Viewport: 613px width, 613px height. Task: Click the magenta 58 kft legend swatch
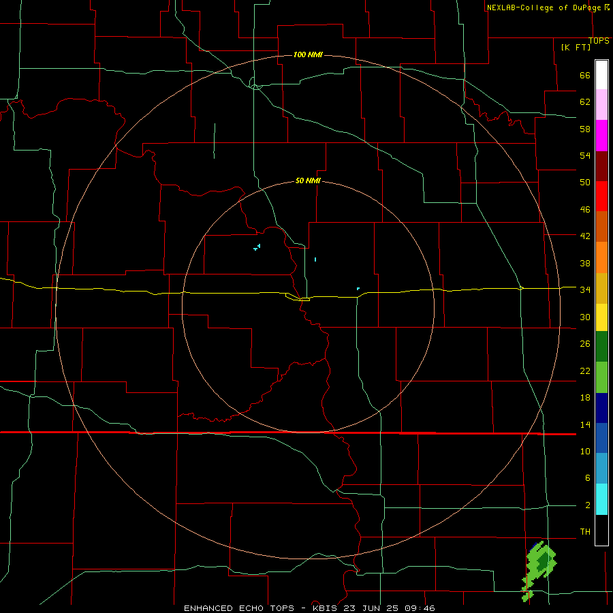(x=601, y=136)
